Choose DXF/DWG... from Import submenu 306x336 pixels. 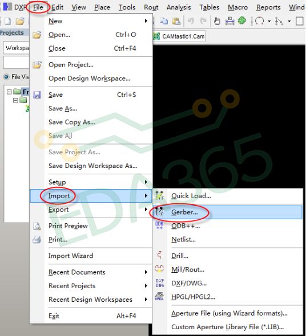point(228,283)
